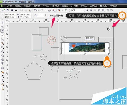Click the snap options icon after launcher
This screenshot has width=127, height=105.
pos(66,10)
